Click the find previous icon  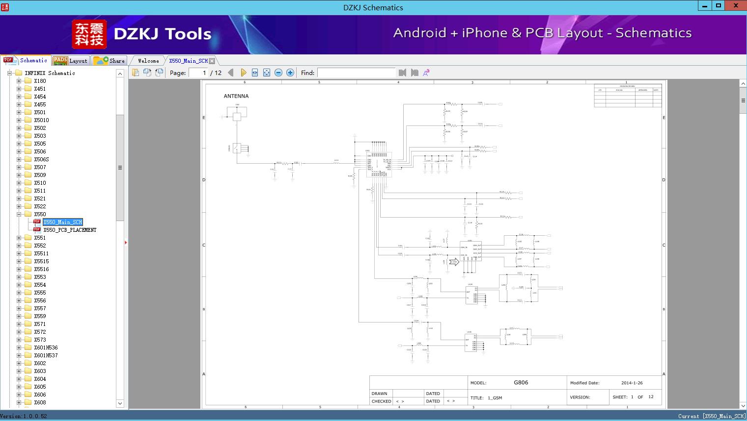coord(403,73)
